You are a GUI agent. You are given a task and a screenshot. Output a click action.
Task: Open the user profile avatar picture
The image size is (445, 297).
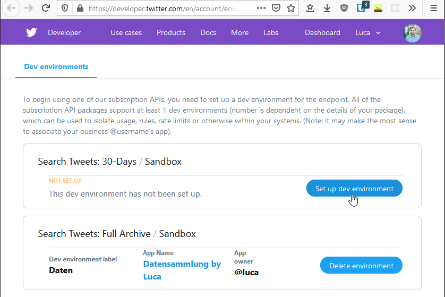click(412, 33)
